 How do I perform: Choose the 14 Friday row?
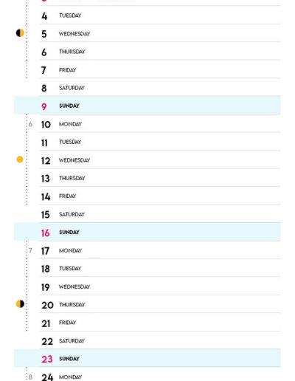coord(160,196)
